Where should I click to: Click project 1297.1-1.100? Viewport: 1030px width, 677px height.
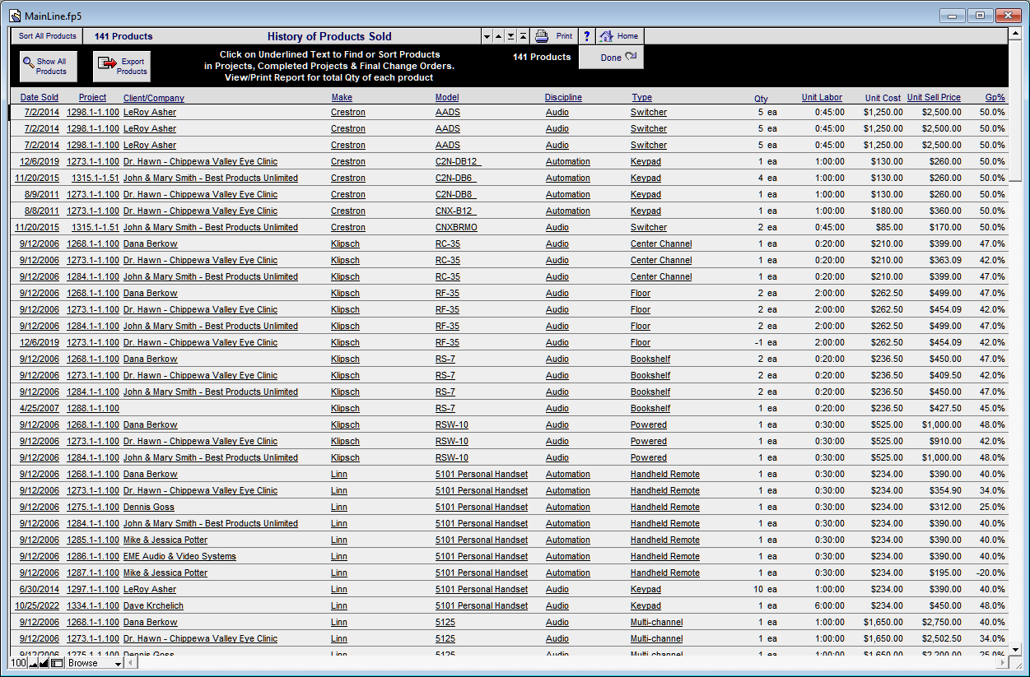[93, 589]
